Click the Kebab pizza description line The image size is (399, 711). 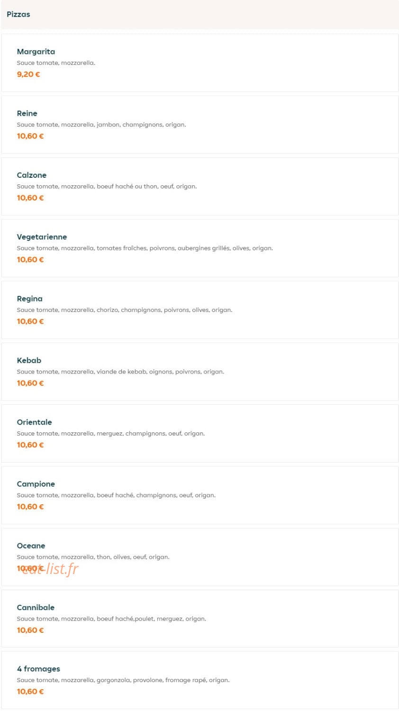(x=120, y=372)
